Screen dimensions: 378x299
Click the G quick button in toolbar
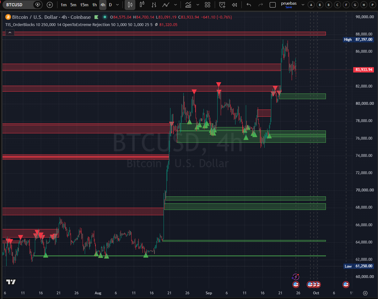tap(355, 5)
